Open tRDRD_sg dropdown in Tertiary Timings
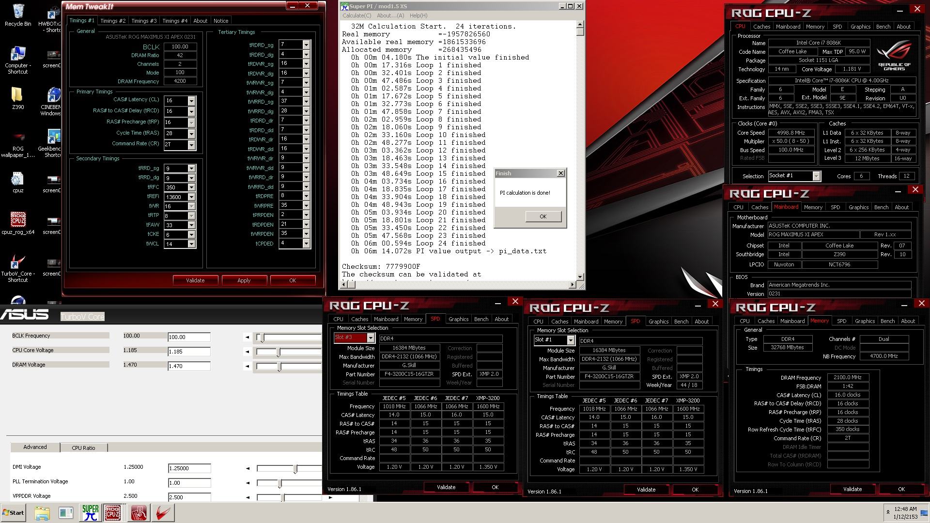 coord(306,45)
